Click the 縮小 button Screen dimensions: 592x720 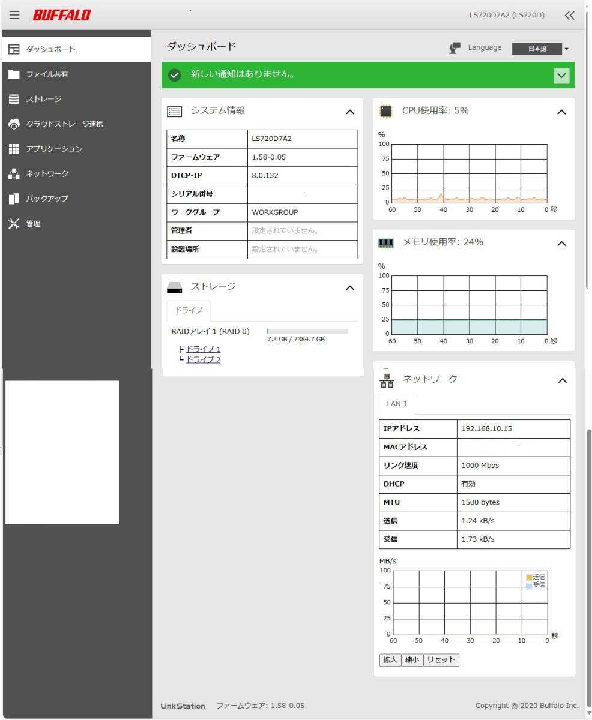[412, 660]
